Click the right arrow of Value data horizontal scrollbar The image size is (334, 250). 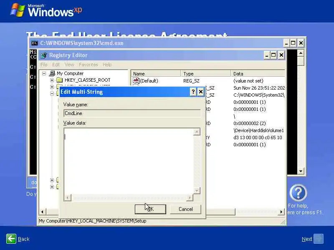190,198
